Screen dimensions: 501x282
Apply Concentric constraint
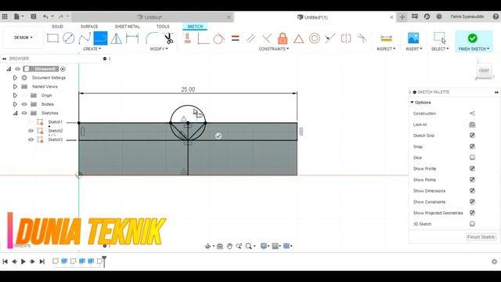315,38
